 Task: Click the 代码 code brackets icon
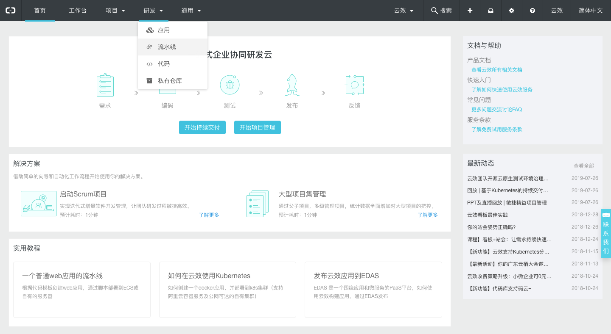click(x=149, y=64)
